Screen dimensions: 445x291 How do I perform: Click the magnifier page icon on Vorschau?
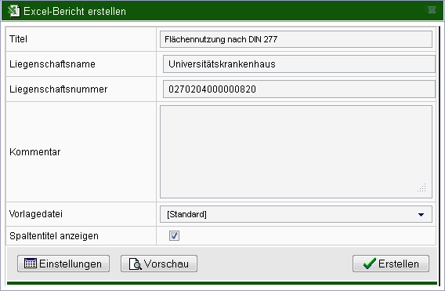pos(135,264)
